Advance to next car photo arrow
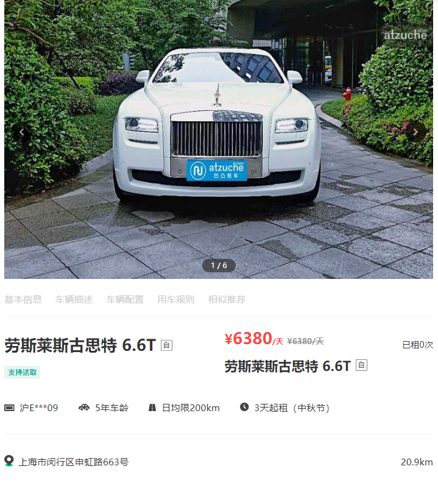The height and width of the screenshot is (483, 438). pos(415,132)
